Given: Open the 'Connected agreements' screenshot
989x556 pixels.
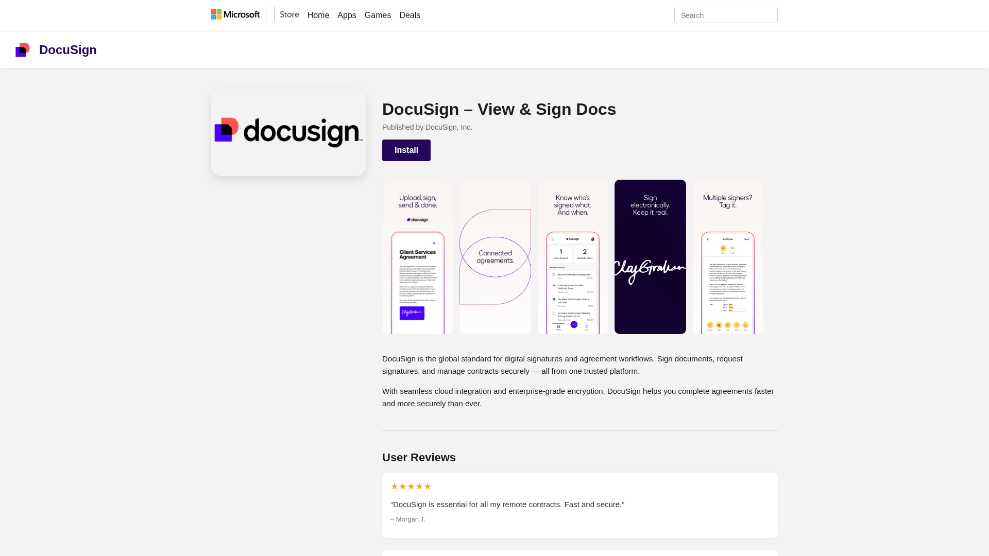Looking at the screenshot, I should (x=495, y=257).
